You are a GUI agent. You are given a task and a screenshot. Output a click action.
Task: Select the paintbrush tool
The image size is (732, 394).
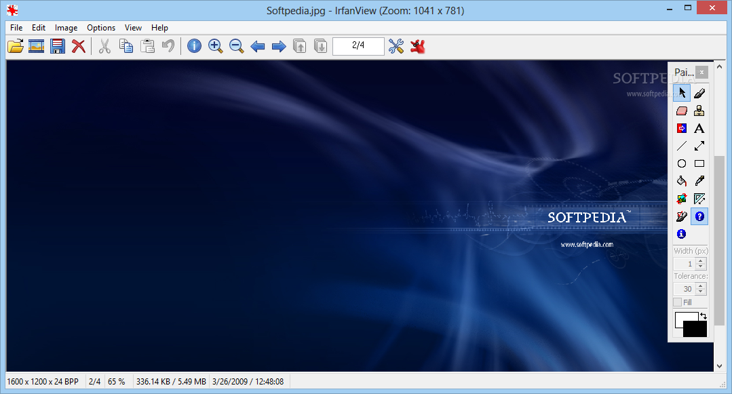(699, 93)
